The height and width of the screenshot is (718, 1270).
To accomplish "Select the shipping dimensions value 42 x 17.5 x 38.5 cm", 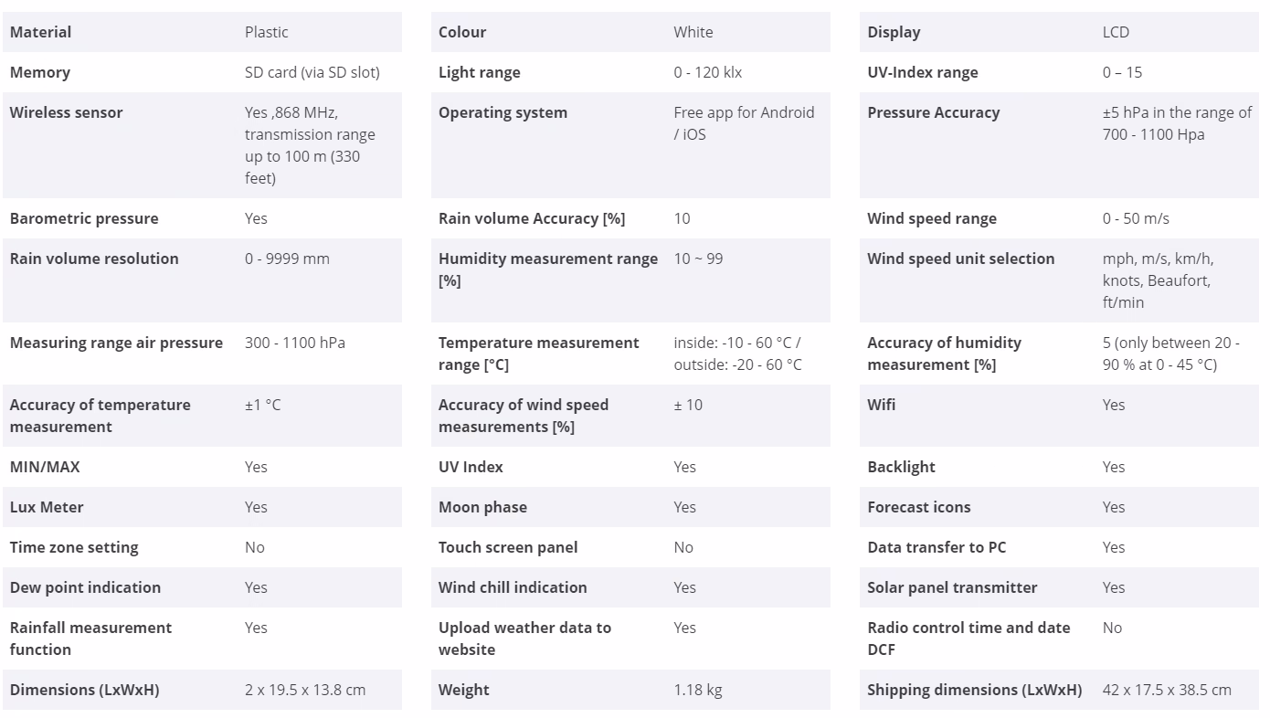I will [1167, 690].
